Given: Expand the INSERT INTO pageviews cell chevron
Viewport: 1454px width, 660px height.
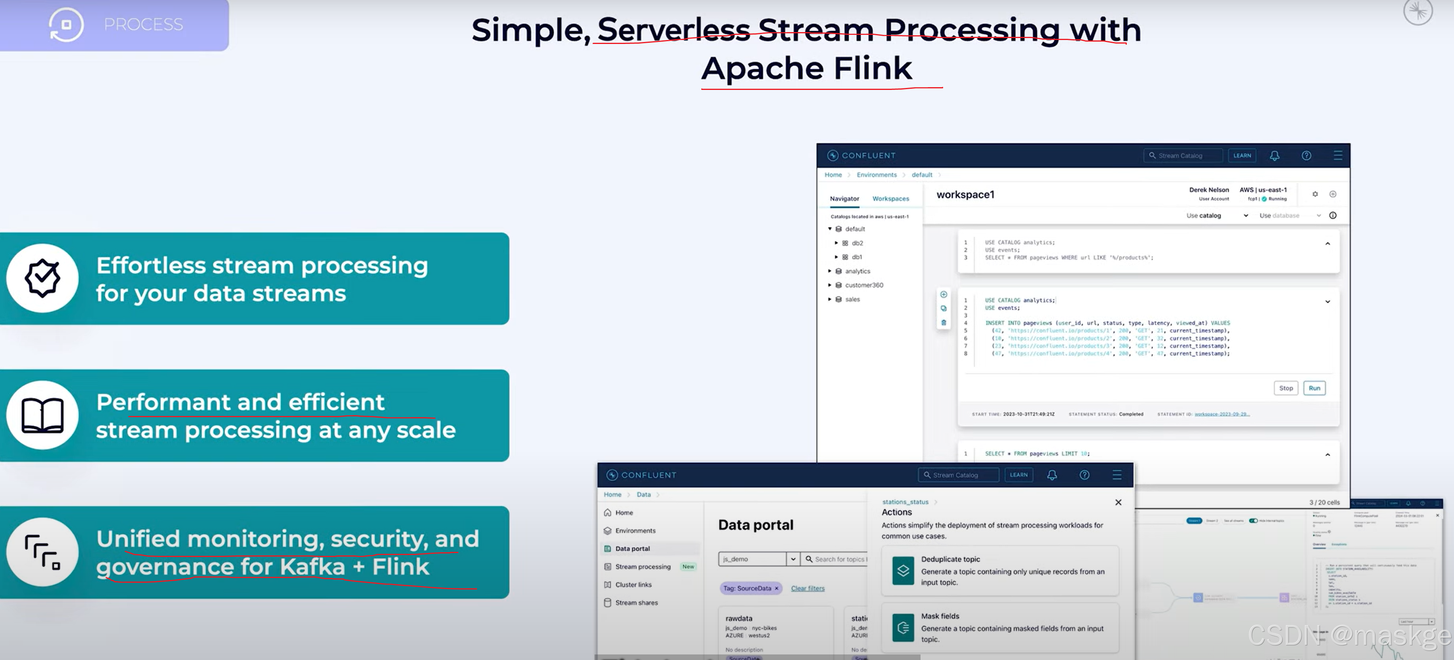Looking at the screenshot, I should [x=1327, y=301].
